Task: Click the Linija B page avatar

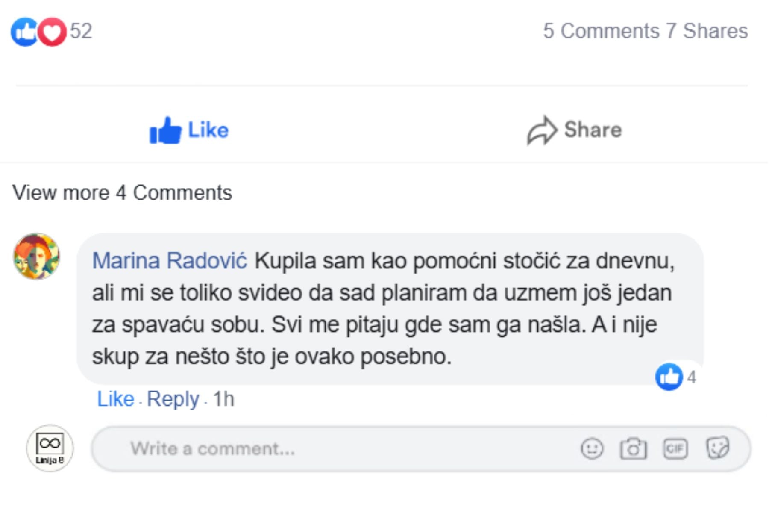Action: click(50, 448)
